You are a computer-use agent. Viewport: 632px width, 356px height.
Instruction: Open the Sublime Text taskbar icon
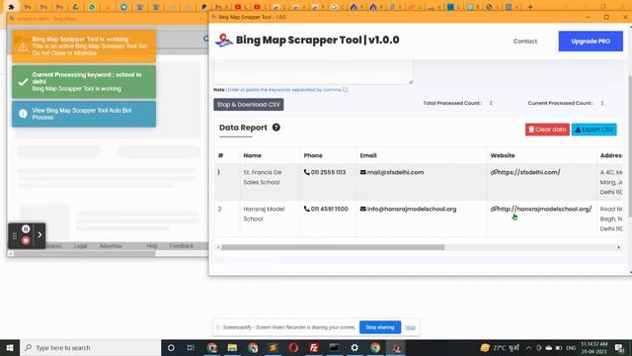click(x=273, y=347)
